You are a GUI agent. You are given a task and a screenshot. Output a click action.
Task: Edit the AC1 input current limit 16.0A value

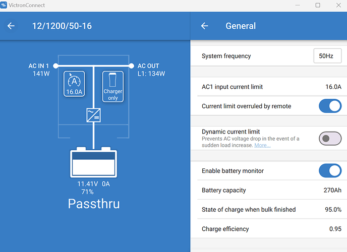pos(333,87)
